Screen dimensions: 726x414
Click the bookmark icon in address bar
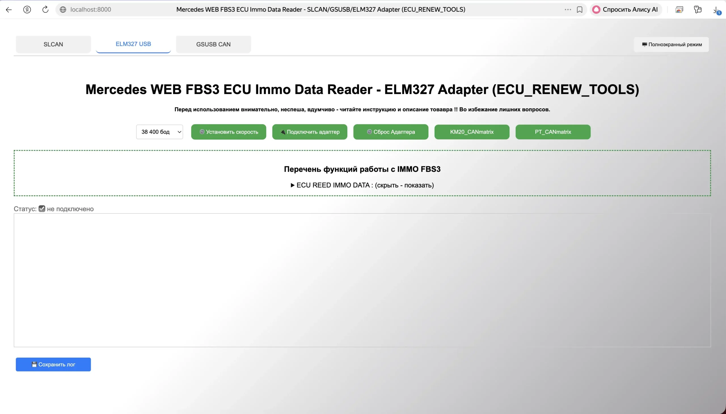[x=579, y=9]
